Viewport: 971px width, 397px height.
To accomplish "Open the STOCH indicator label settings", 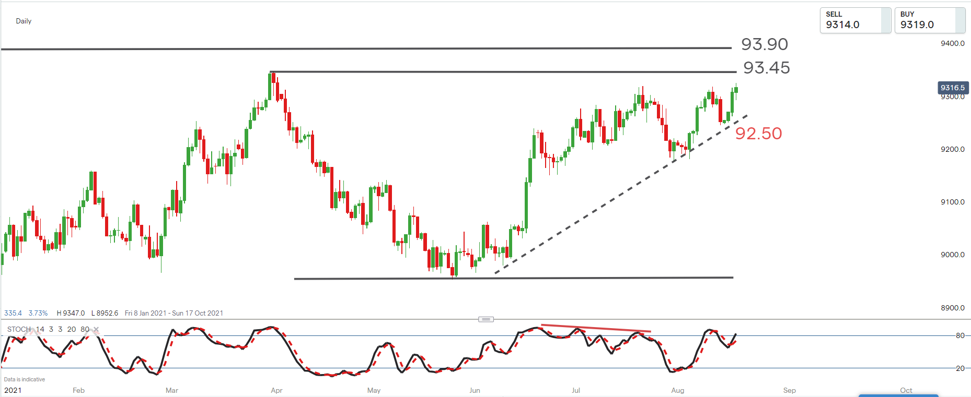I will [x=19, y=329].
